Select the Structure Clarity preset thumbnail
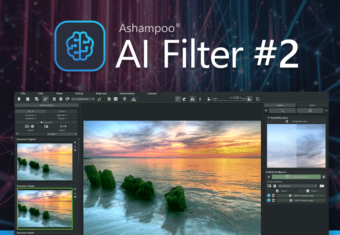Image resolution: width=340 pixels, height=235 pixels. [45, 209]
